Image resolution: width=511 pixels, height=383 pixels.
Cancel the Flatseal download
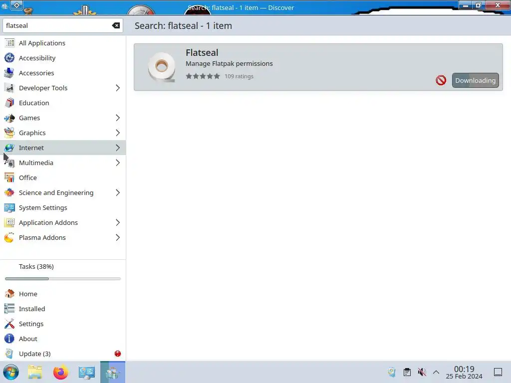pyautogui.click(x=441, y=80)
